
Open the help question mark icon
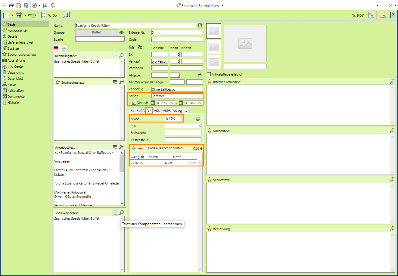click(x=393, y=15)
